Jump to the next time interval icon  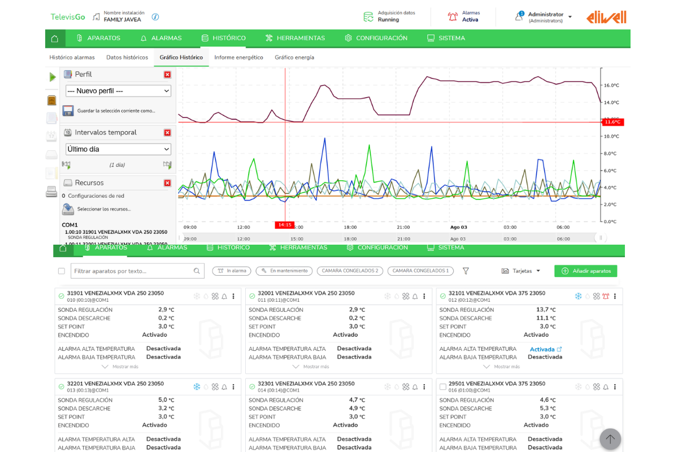coord(167,165)
